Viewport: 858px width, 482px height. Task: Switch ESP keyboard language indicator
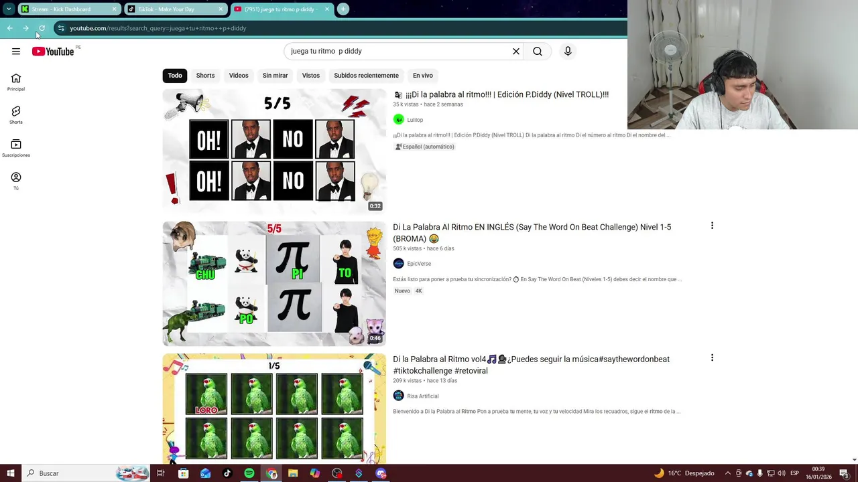tap(794, 473)
